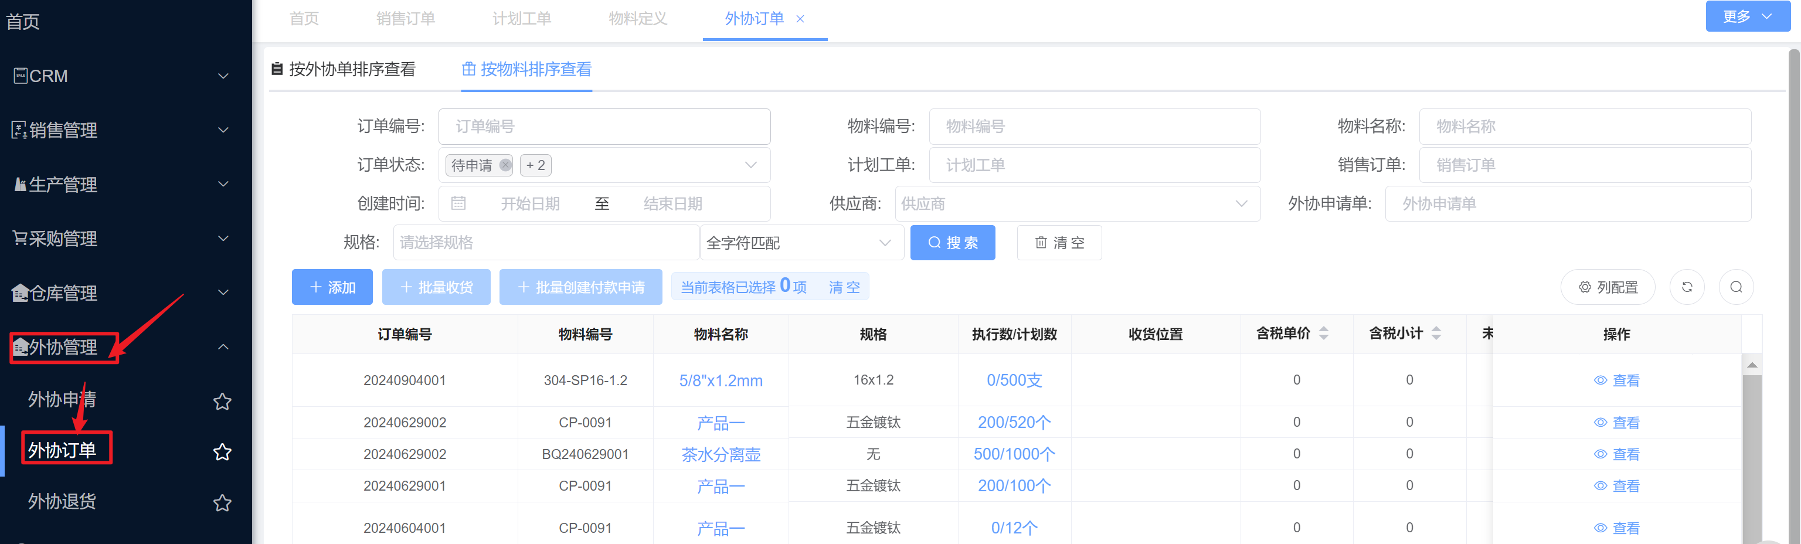Click the 生产管理 sidebar icon
Viewport: 1801px width, 544px height.
[21, 184]
